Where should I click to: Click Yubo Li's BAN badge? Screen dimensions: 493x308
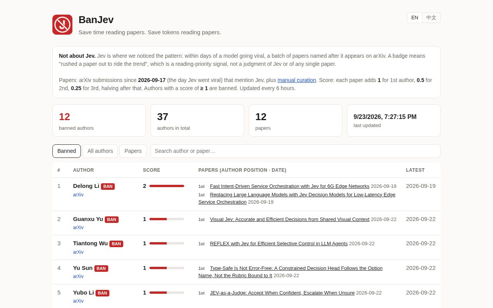102,293
